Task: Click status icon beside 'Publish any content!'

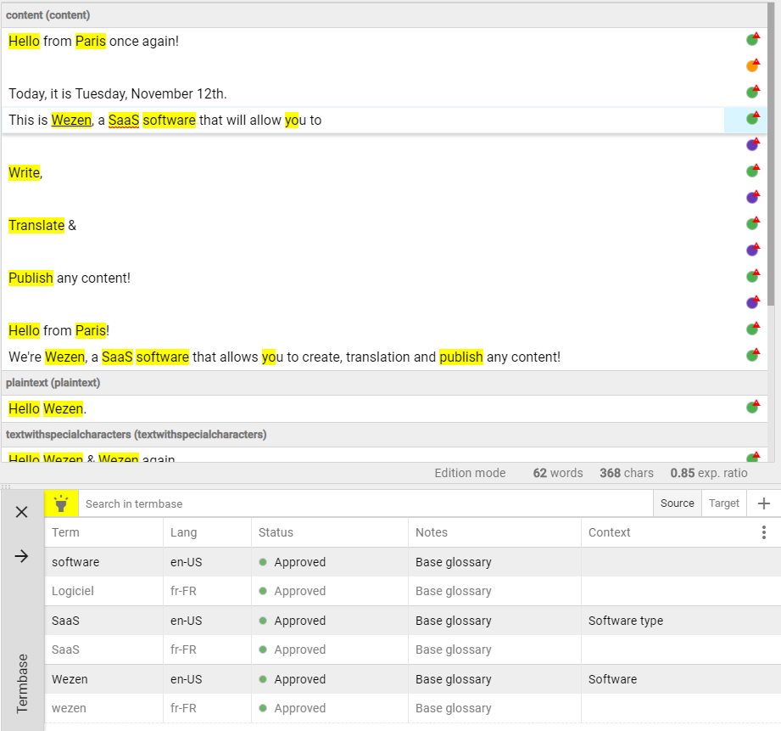Action: (x=753, y=276)
